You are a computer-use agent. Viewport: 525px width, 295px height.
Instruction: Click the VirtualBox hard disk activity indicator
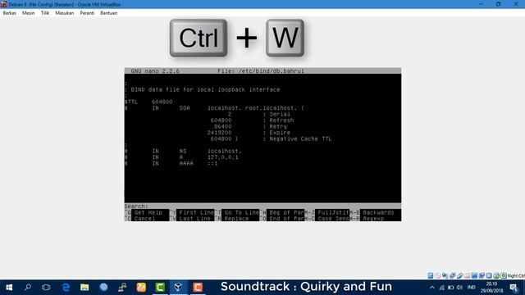point(431,275)
